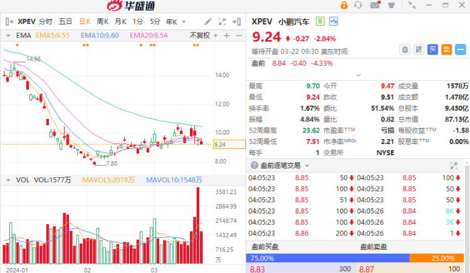Image resolution: width=470 pixels, height=273 pixels.
Task: Remove from watchlist with blue minus button
Action: pos(461,49)
